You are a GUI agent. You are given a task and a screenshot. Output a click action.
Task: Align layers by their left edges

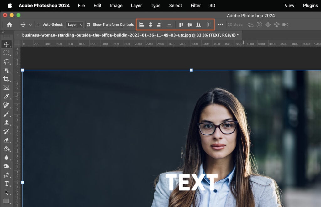point(141,24)
